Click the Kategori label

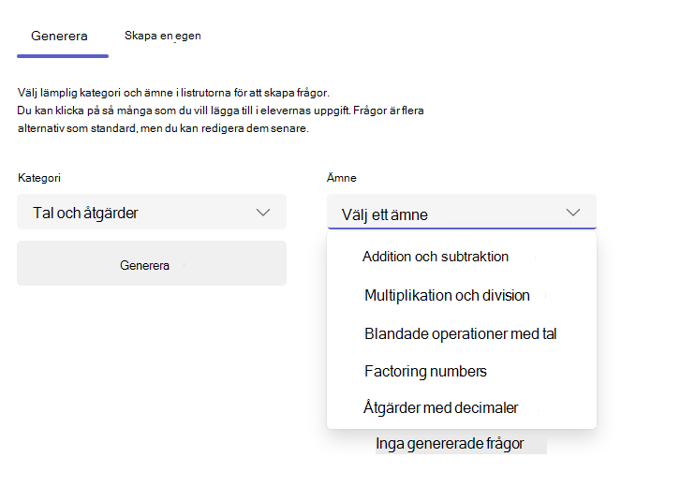pyautogui.click(x=39, y=178)
